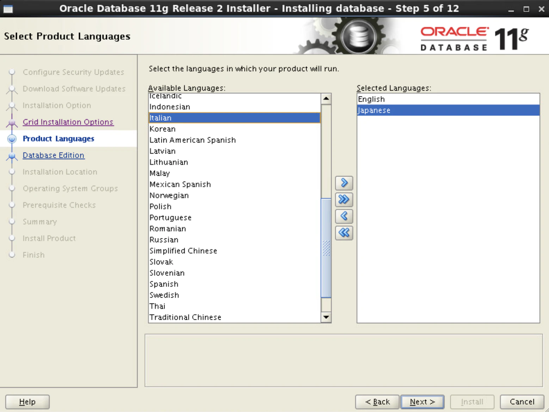Screen dimensions: 549x412
Task: Select Korean in Available Languages
Action: [x=235, y=129]
